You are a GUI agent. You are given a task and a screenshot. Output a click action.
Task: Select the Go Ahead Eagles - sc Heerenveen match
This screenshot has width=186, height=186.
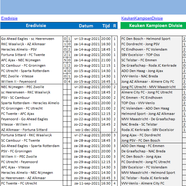tap(28, 39)
